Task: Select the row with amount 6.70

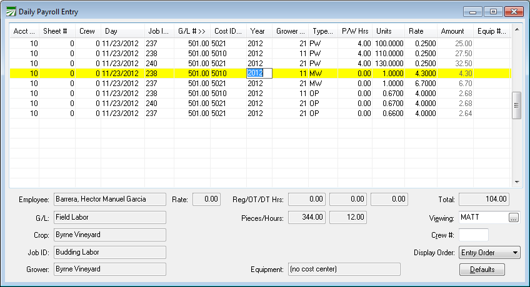Action: point(250,83)
